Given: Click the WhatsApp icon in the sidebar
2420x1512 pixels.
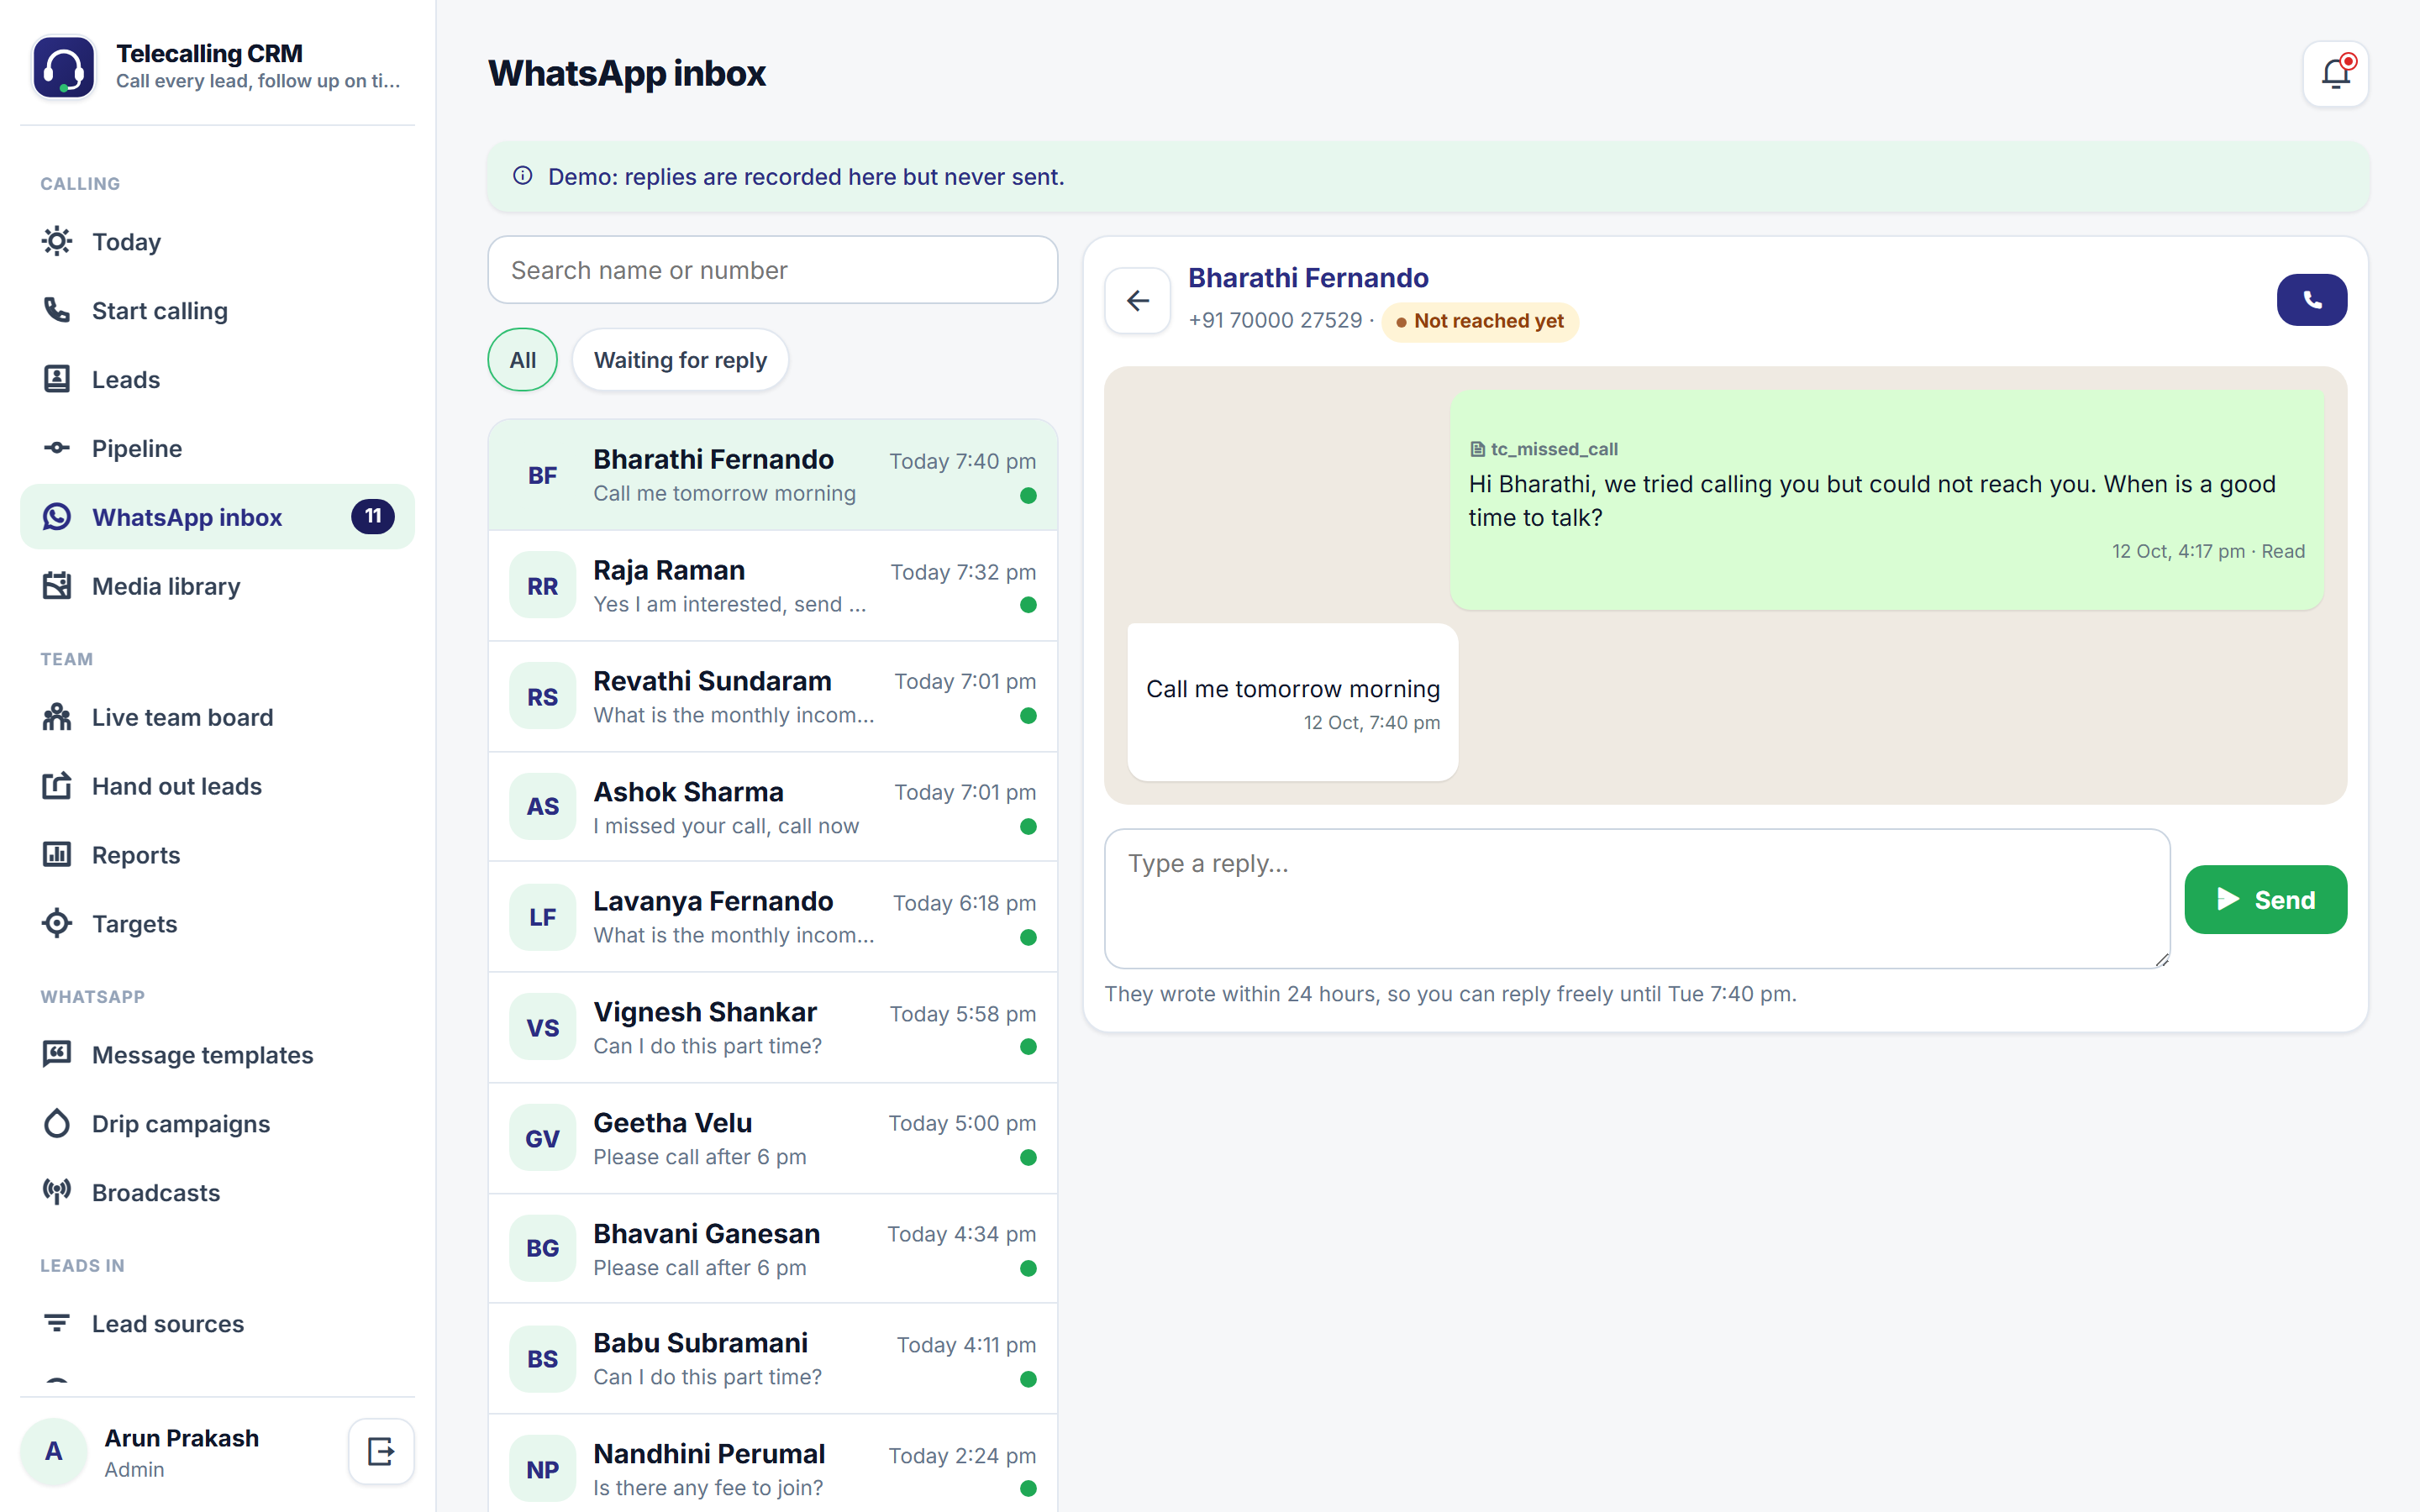Looking at the screenshot, I should 57,517.
